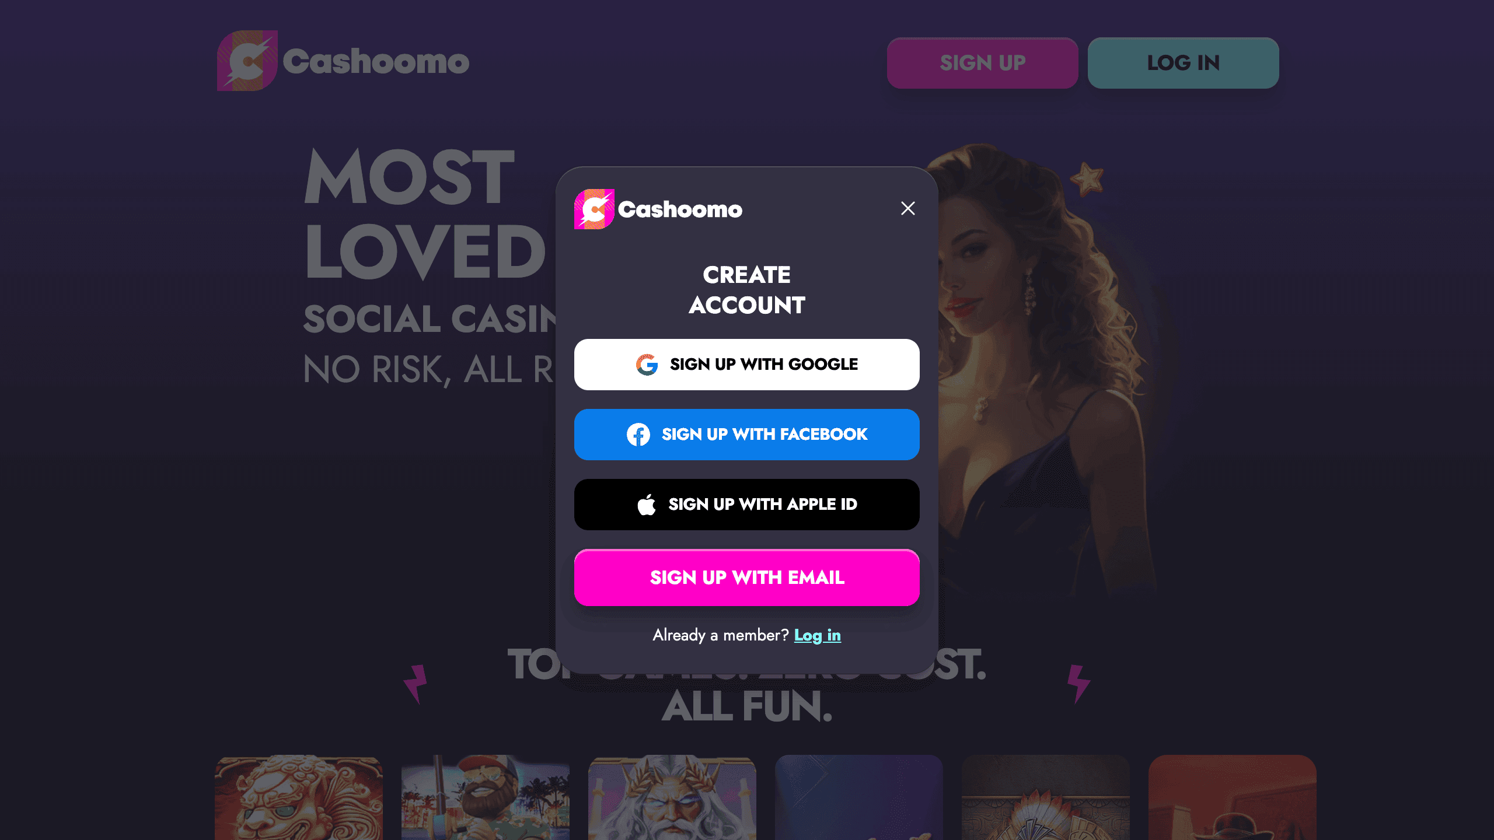Open the golden lion game thumbnail

click(x=299, y=797)
